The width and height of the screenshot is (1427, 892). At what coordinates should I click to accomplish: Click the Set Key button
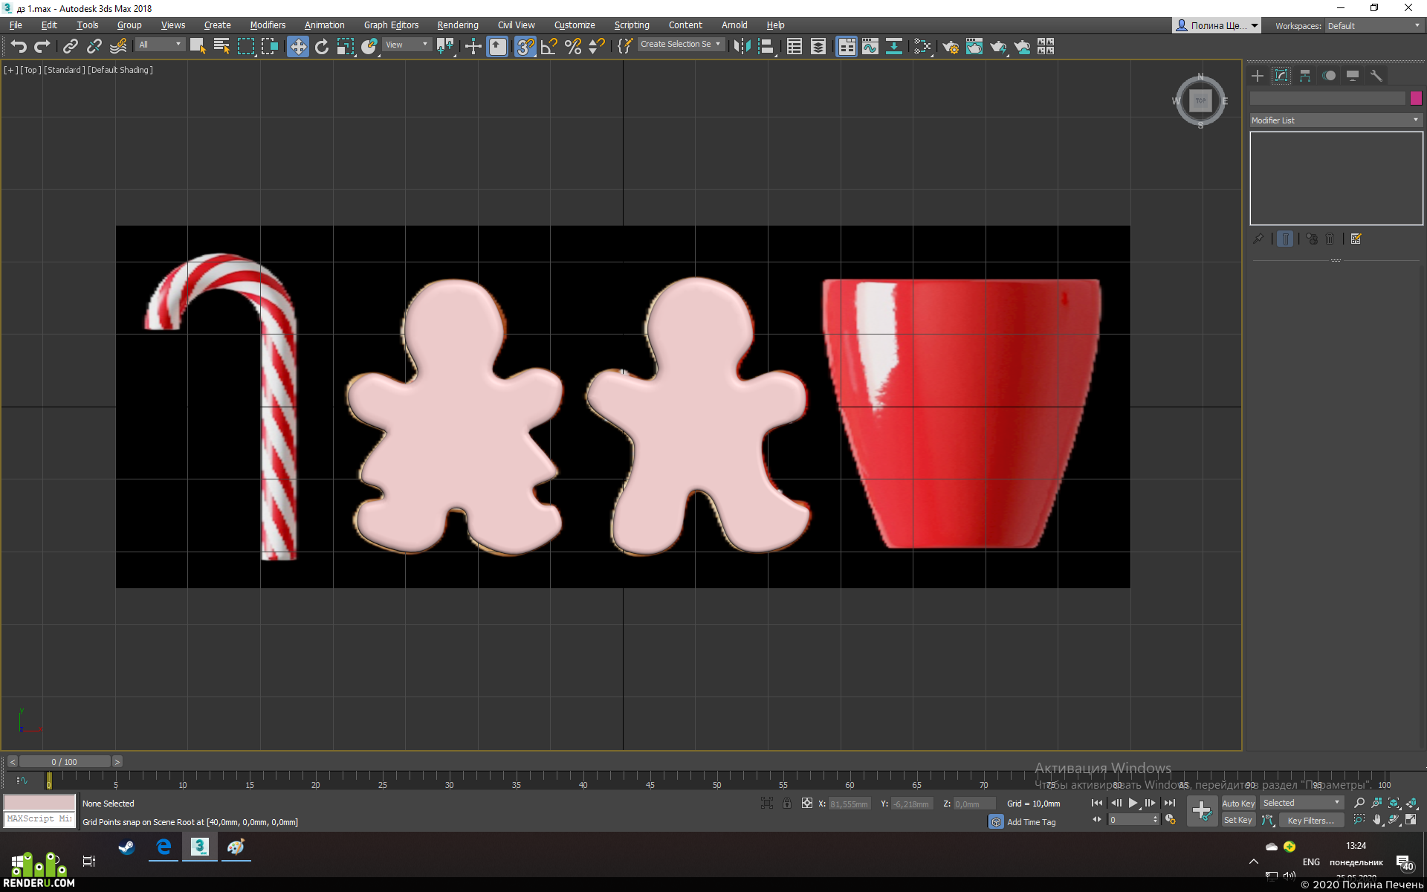(1238, 820)
